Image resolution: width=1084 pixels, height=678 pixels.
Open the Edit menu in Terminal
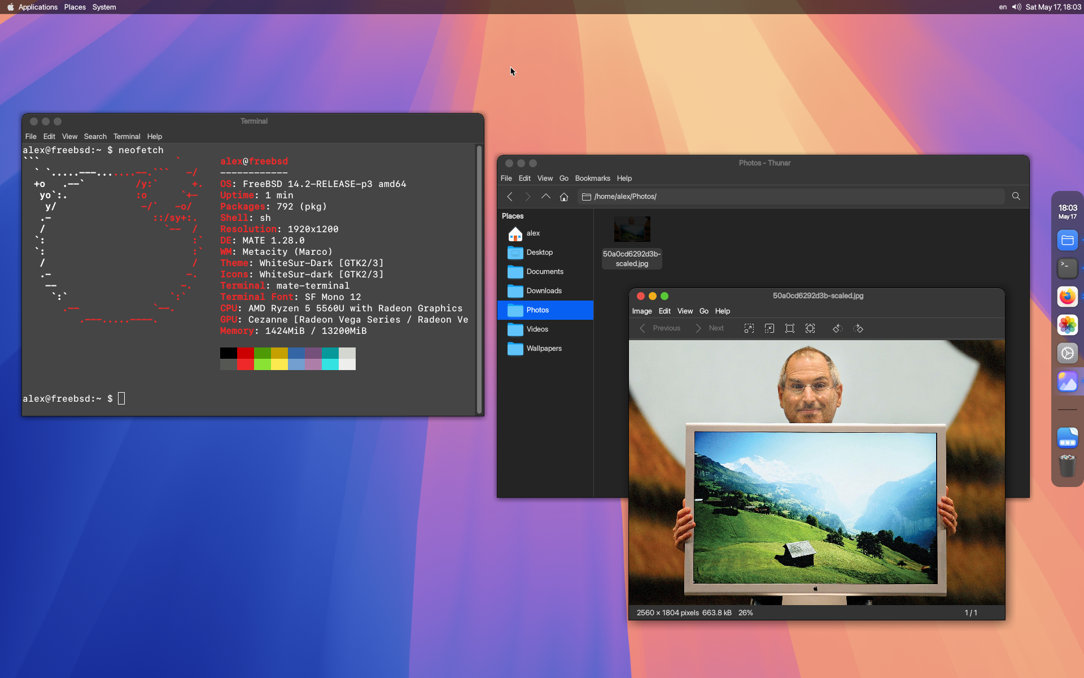[x=49, y=137]
